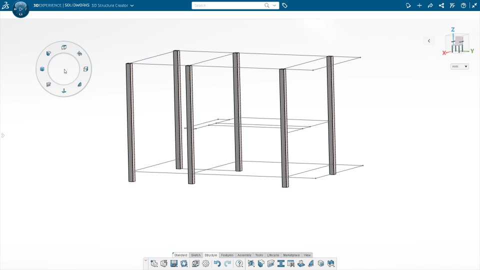Click the Redo arrow
Image resolution: width=480 pixels, height=270 pixels.
click(227, 263)
